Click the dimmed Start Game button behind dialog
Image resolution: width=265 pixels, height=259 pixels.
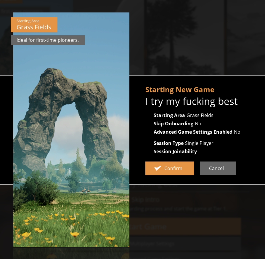click(x=185, y=227)
